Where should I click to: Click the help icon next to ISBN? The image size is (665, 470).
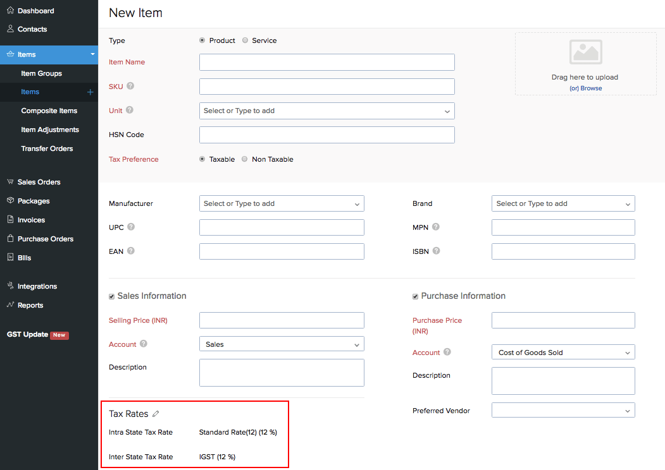(x=436, y=251)
